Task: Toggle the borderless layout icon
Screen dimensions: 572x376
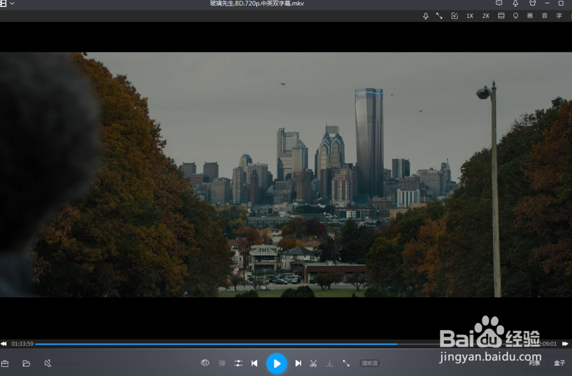Action: pyautogui.click(x=501, y=15)
